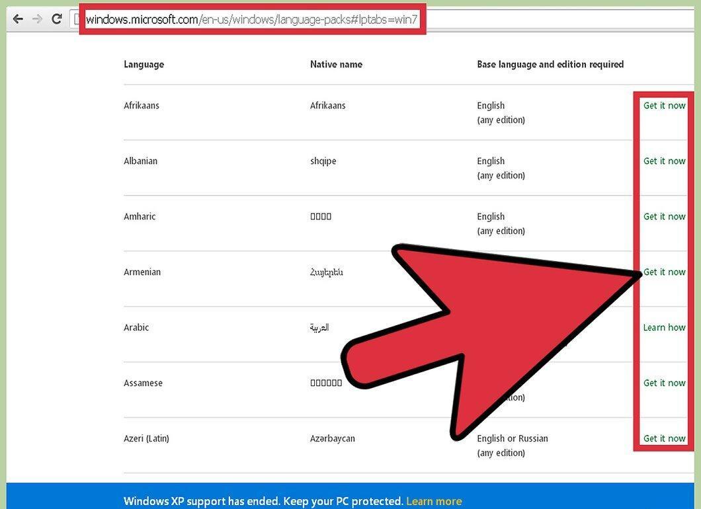This screenshot has height=509, width=701.
Task: Get the Azeri (Latin) language pack now
Action: pyautogui.click(x=665, y=438)
